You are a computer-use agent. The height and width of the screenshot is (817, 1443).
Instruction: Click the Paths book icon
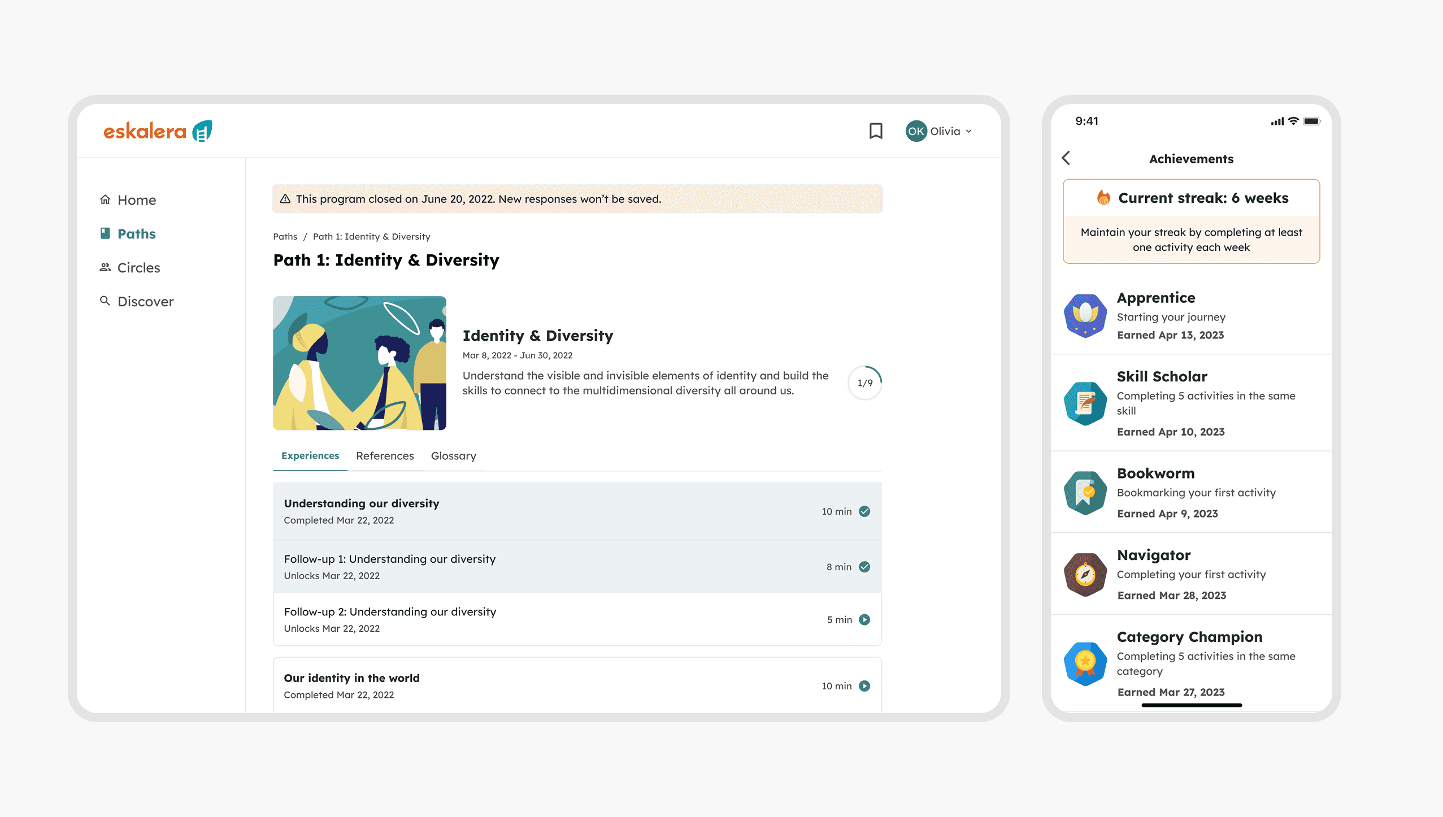tap(105, 233)
